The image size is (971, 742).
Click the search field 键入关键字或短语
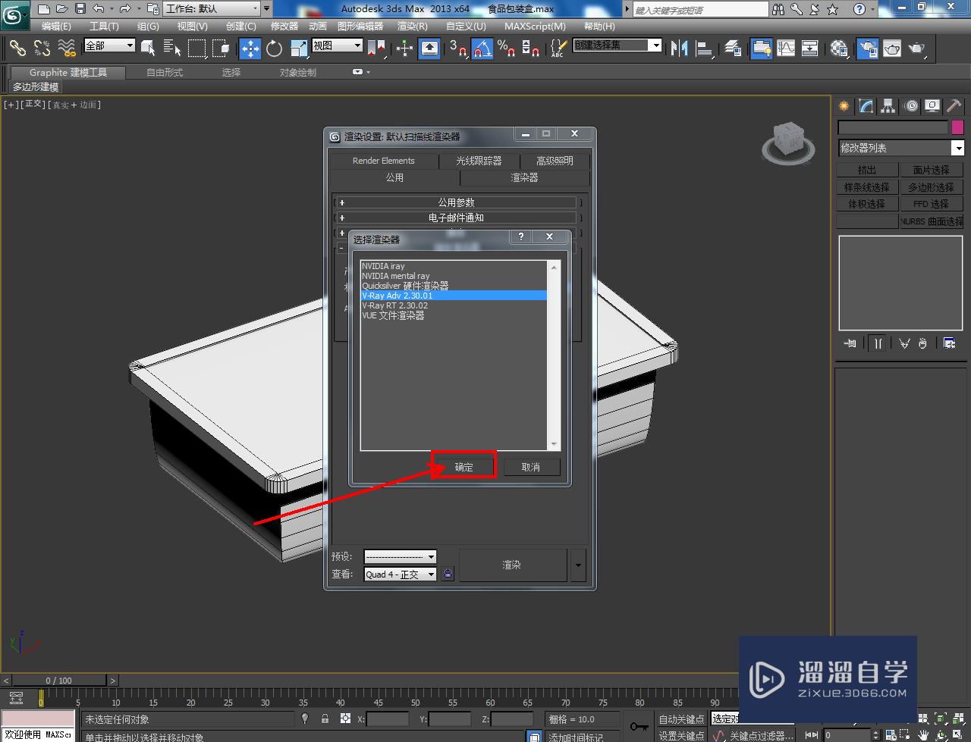click(x=700, y=9)
